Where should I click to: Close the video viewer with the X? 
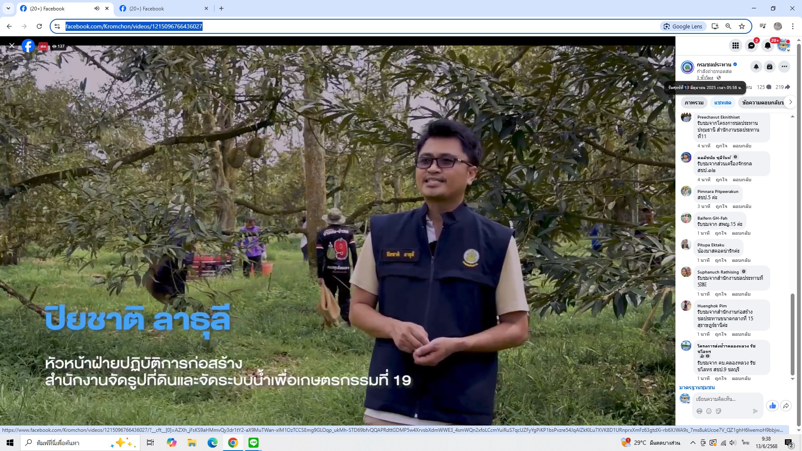click(12, 46)
